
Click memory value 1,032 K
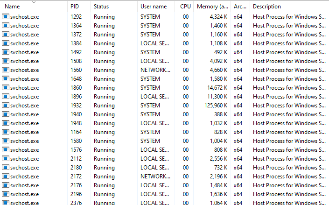pyautogui.click(x=218, y=123)
